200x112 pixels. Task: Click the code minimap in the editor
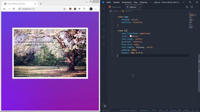point(193,21)
